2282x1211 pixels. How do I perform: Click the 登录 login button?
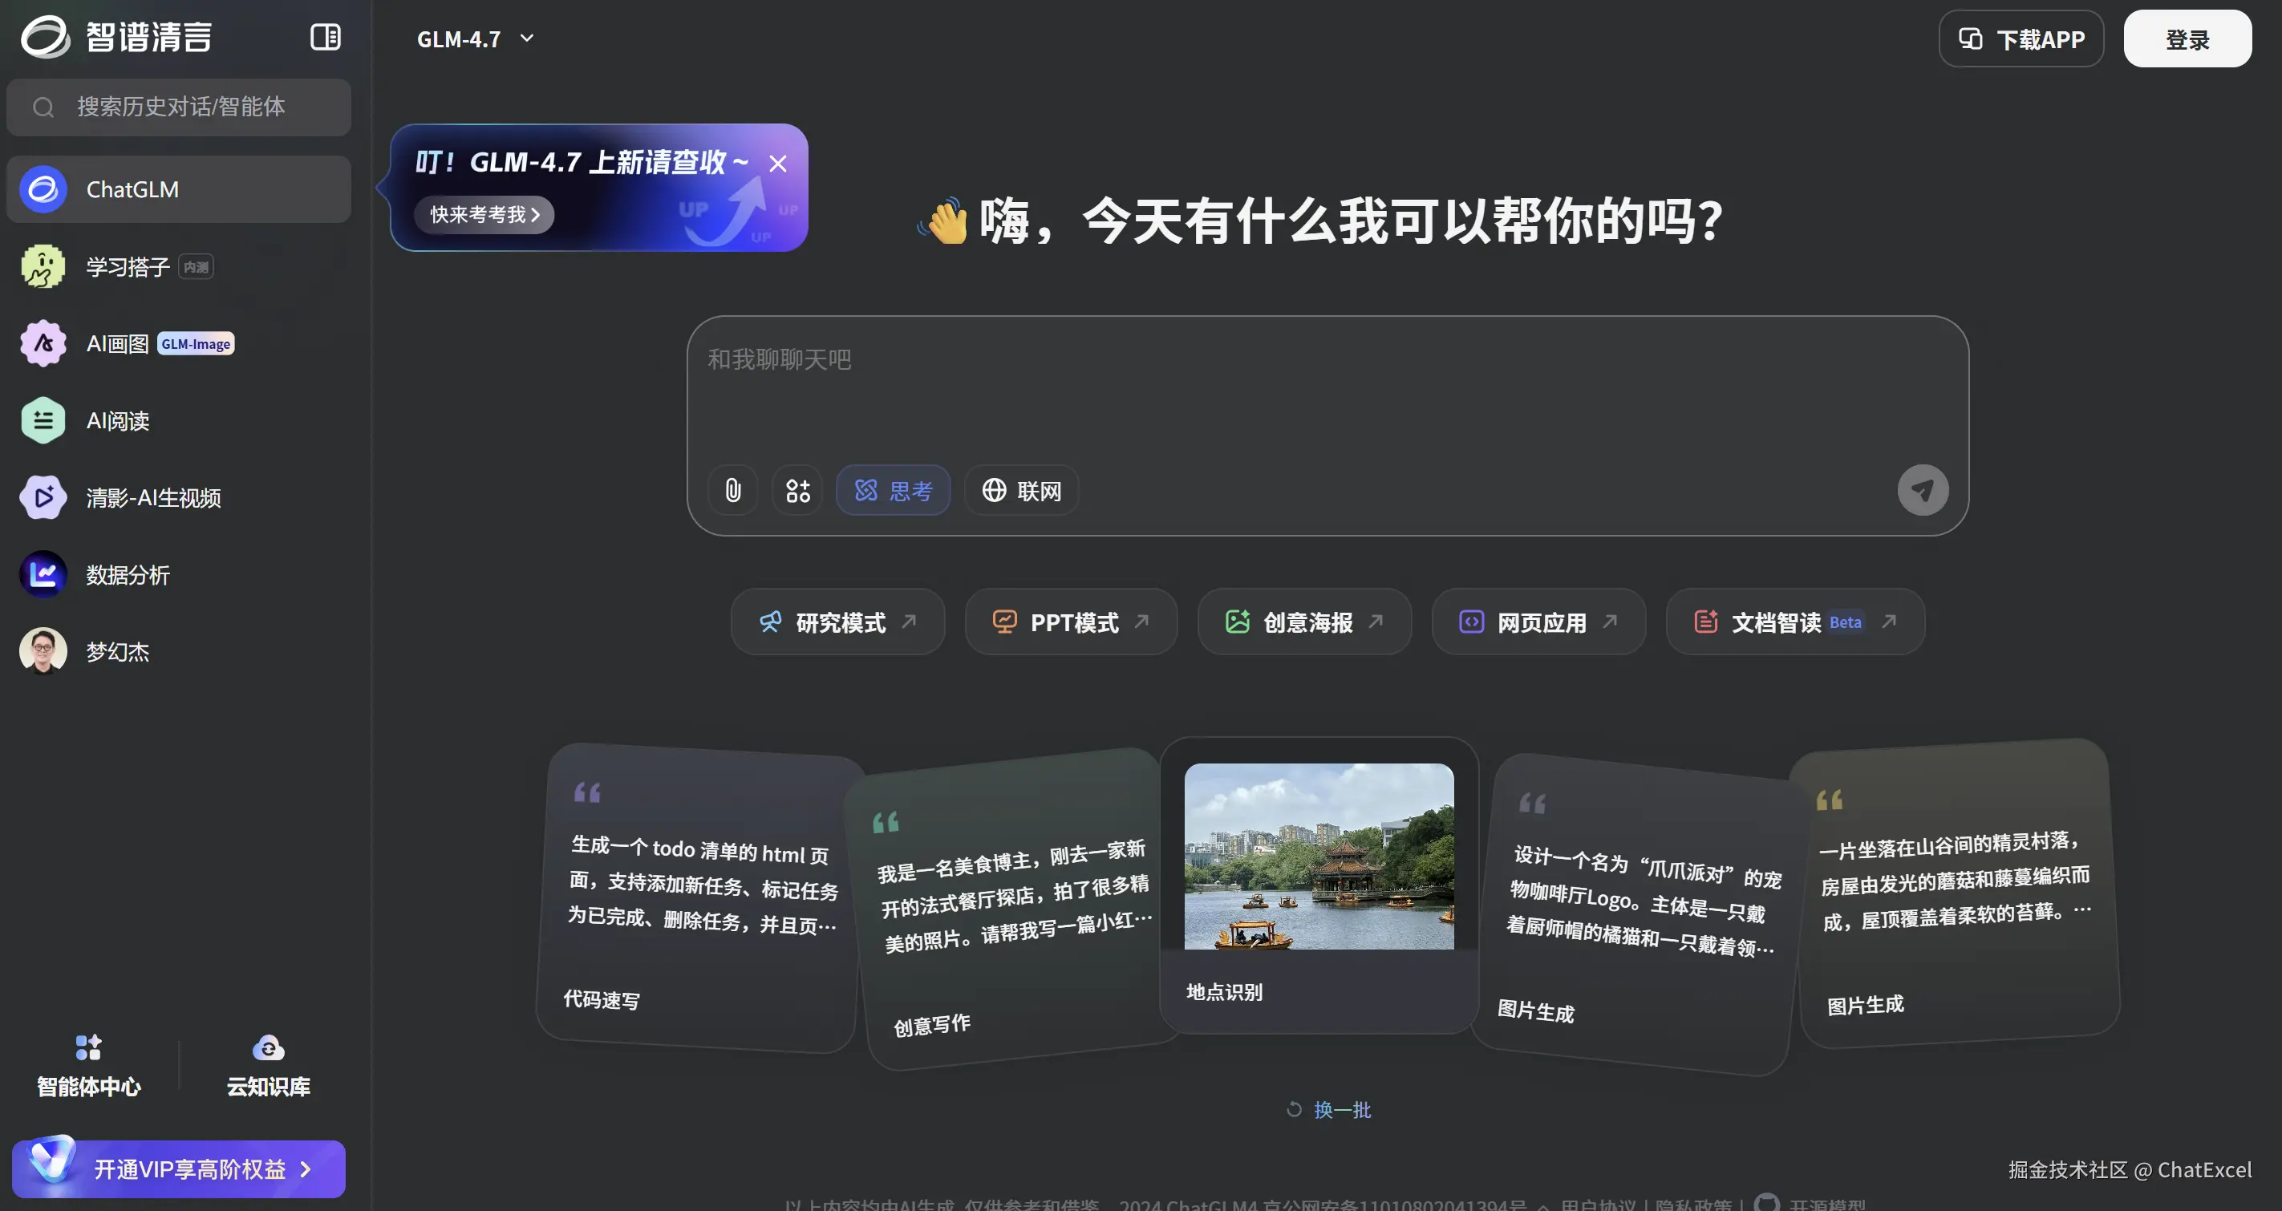pos(2187,39)
